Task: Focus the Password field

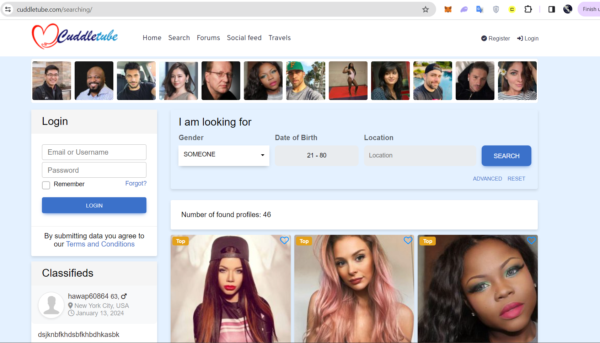Action: point(94,170)
